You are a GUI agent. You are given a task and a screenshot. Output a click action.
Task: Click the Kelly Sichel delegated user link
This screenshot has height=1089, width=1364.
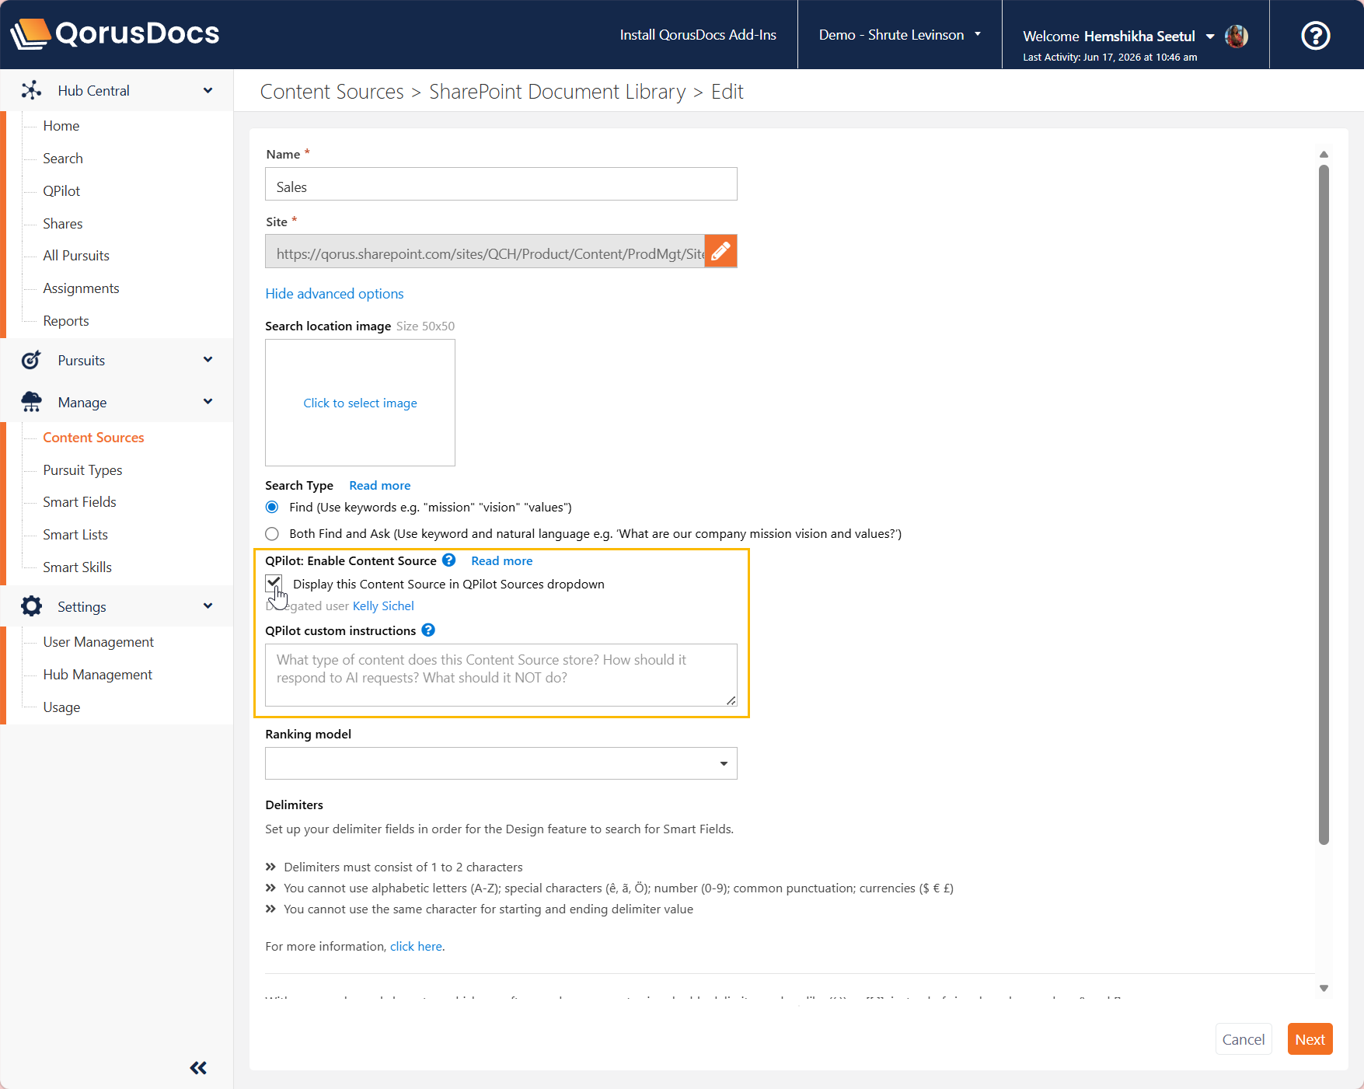pos(383,606)
